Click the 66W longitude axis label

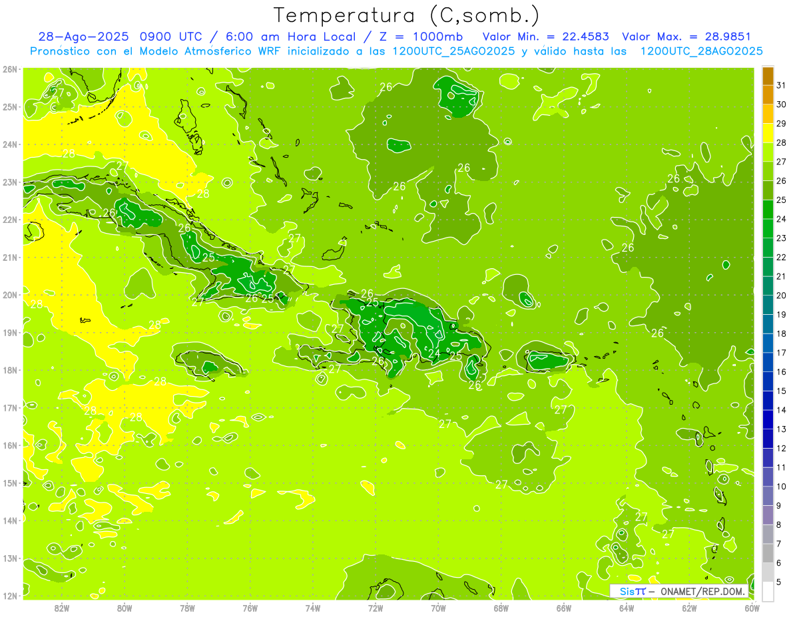(564, 608)
